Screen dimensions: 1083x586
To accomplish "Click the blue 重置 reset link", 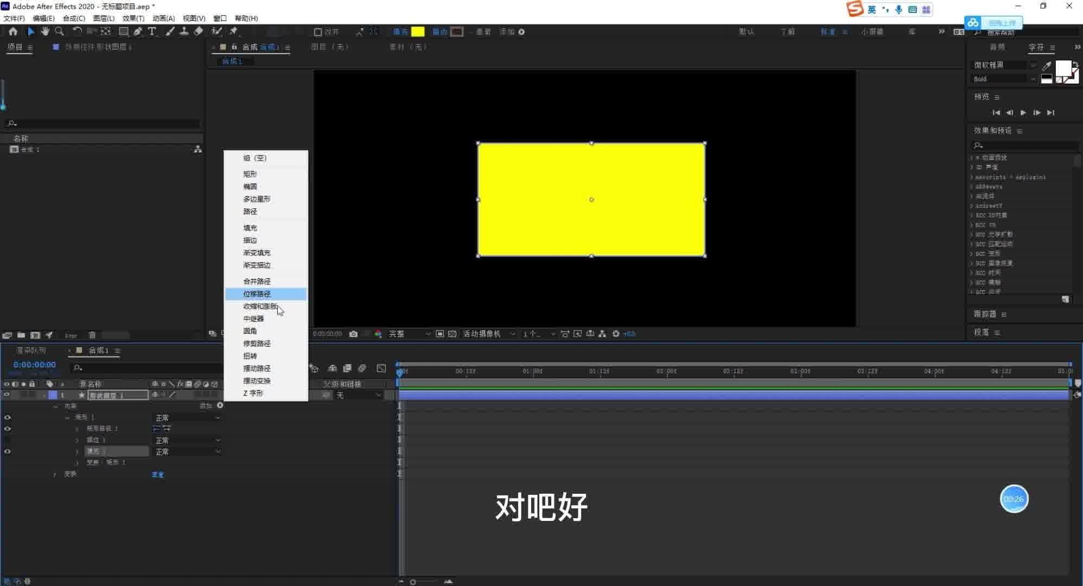I will 157,474.
